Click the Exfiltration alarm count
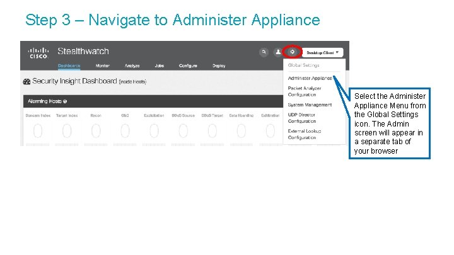 [270, 131]
